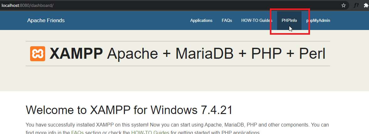Click the bold XAMPP word in banner

coord(76,54)
